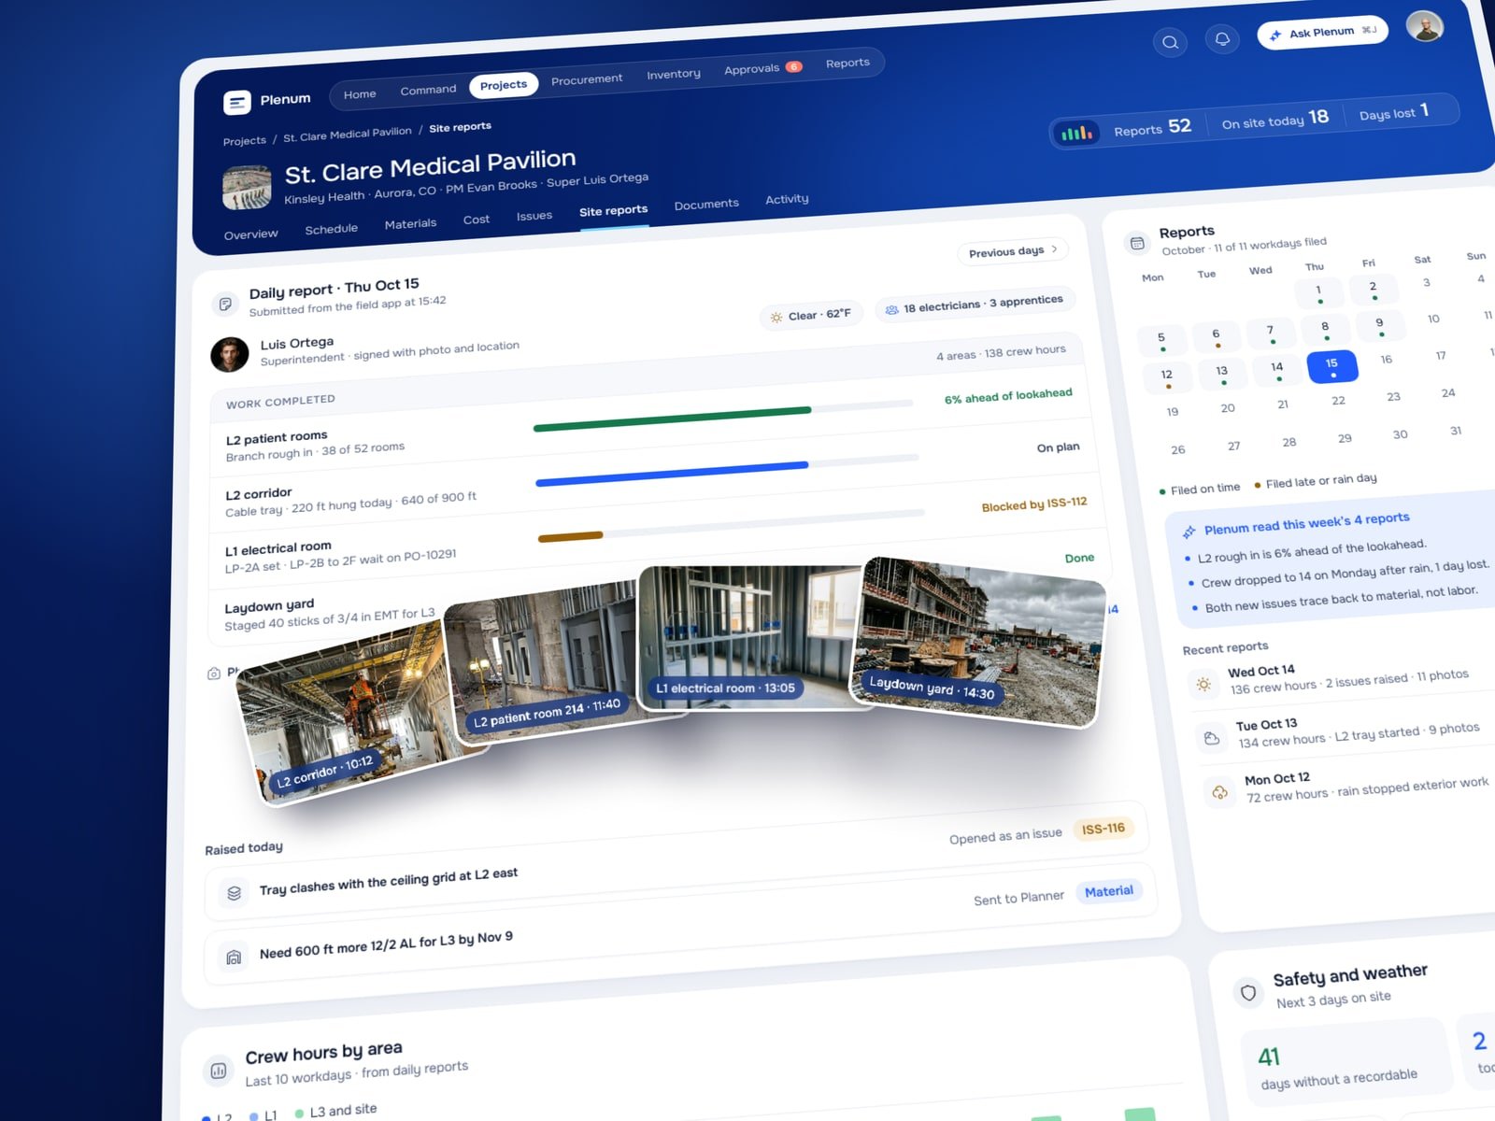Click the sparkle icon beside Plenum weekly summary
This screenshot has width=1495, height=1121.
click(1189, 532)
